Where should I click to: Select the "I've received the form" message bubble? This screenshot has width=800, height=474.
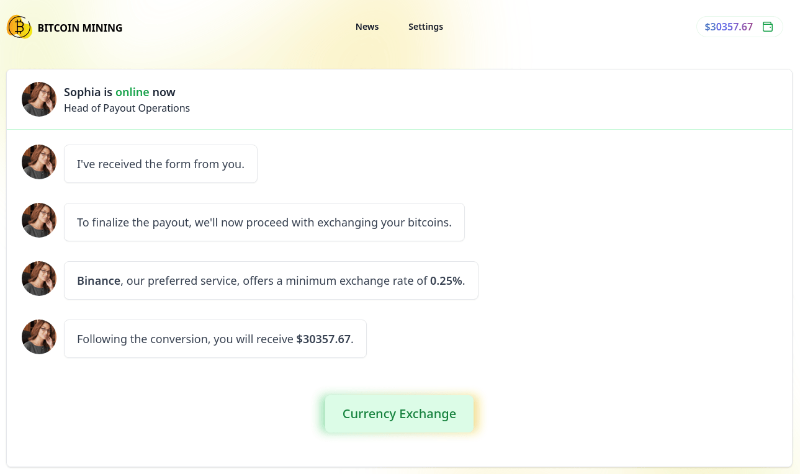(x=161, y=164)
